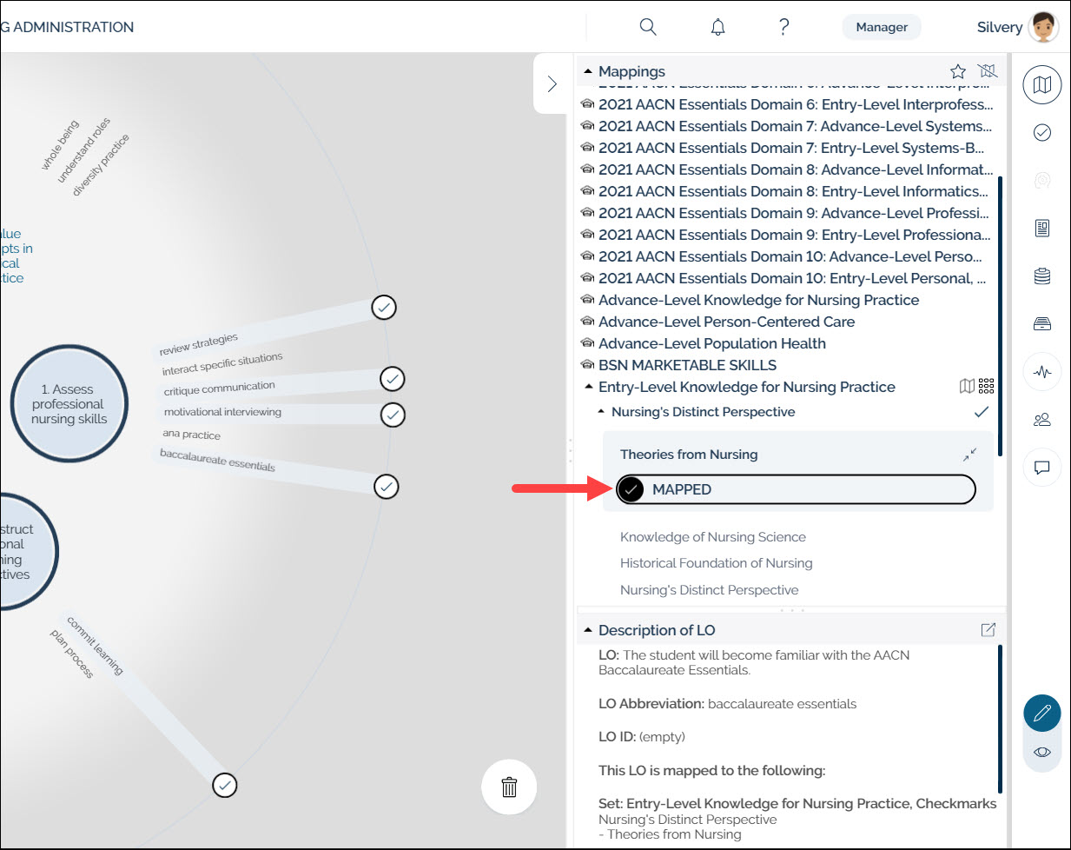Open Domain 10: Advance-Level Perso... mapping
Screen dimensions: 1071x850
click(x=790, y=256)
